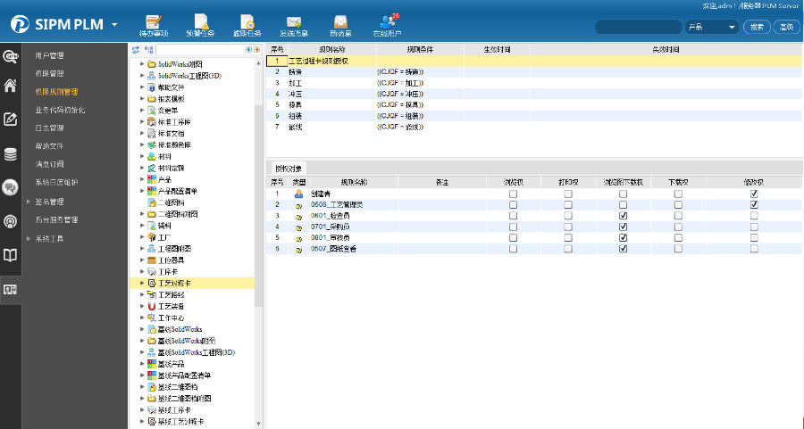804x429 pixels.
Task: Open the 预警任务 warning tasks icon
Action: coord(200,22)
